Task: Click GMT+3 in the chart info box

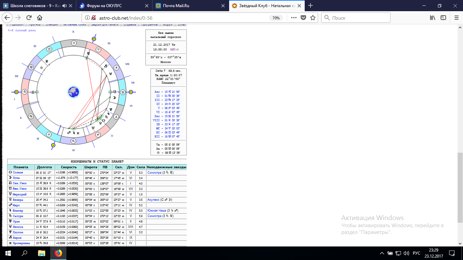Action: point(174,49)
